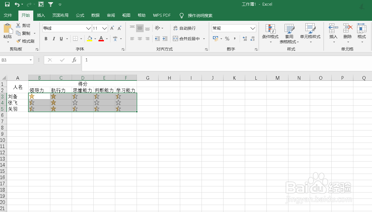This screenshot has width=372, height=212.
Task: Click the Cut scissors button
Action: tap(23, 25)
